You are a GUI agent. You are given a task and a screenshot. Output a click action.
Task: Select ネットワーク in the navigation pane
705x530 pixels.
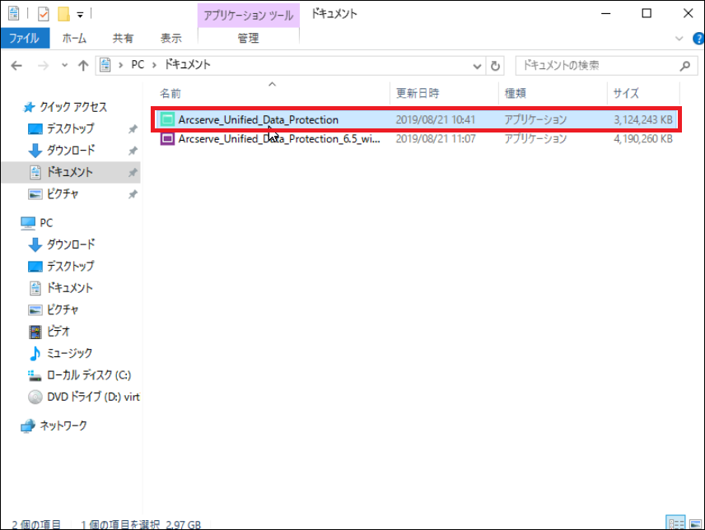(x=63, y=425)
